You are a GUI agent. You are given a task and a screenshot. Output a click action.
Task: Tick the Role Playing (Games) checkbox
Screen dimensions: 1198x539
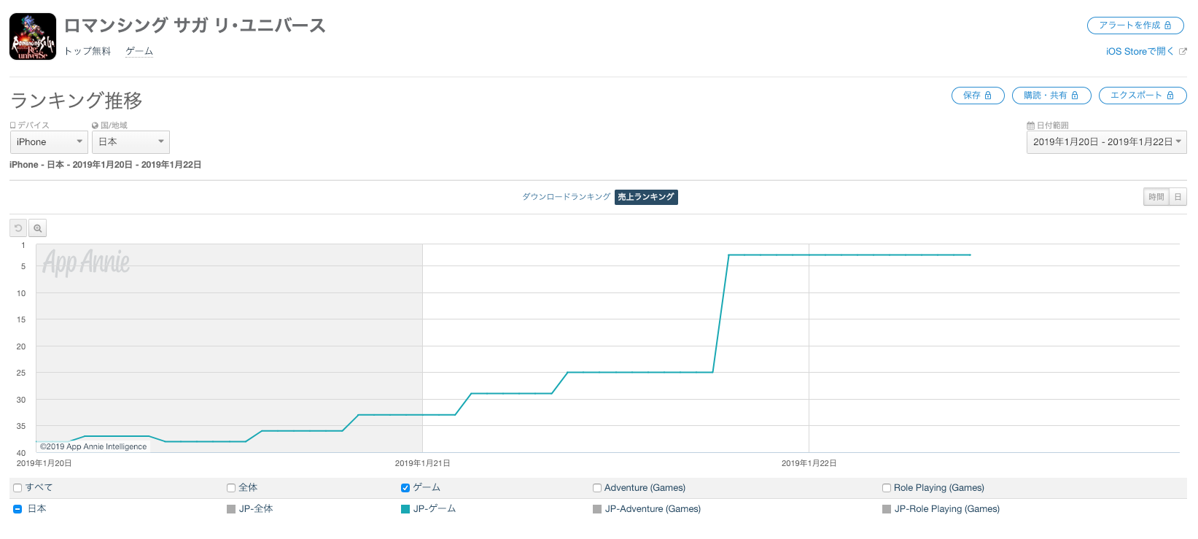pos(887,488)
